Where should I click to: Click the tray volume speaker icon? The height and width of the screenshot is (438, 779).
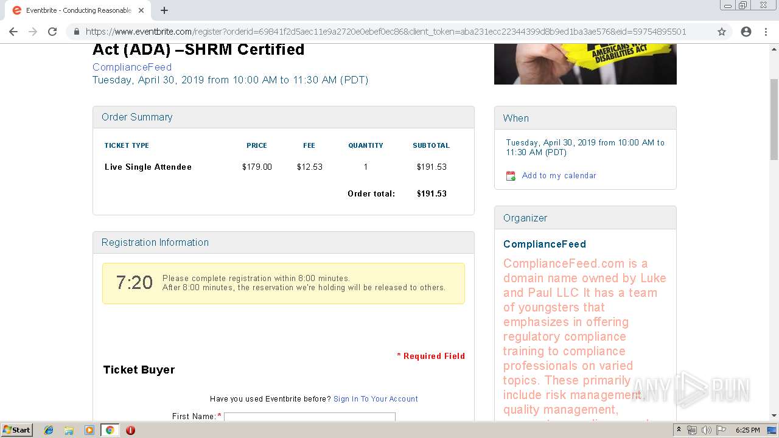coord(706,430)
